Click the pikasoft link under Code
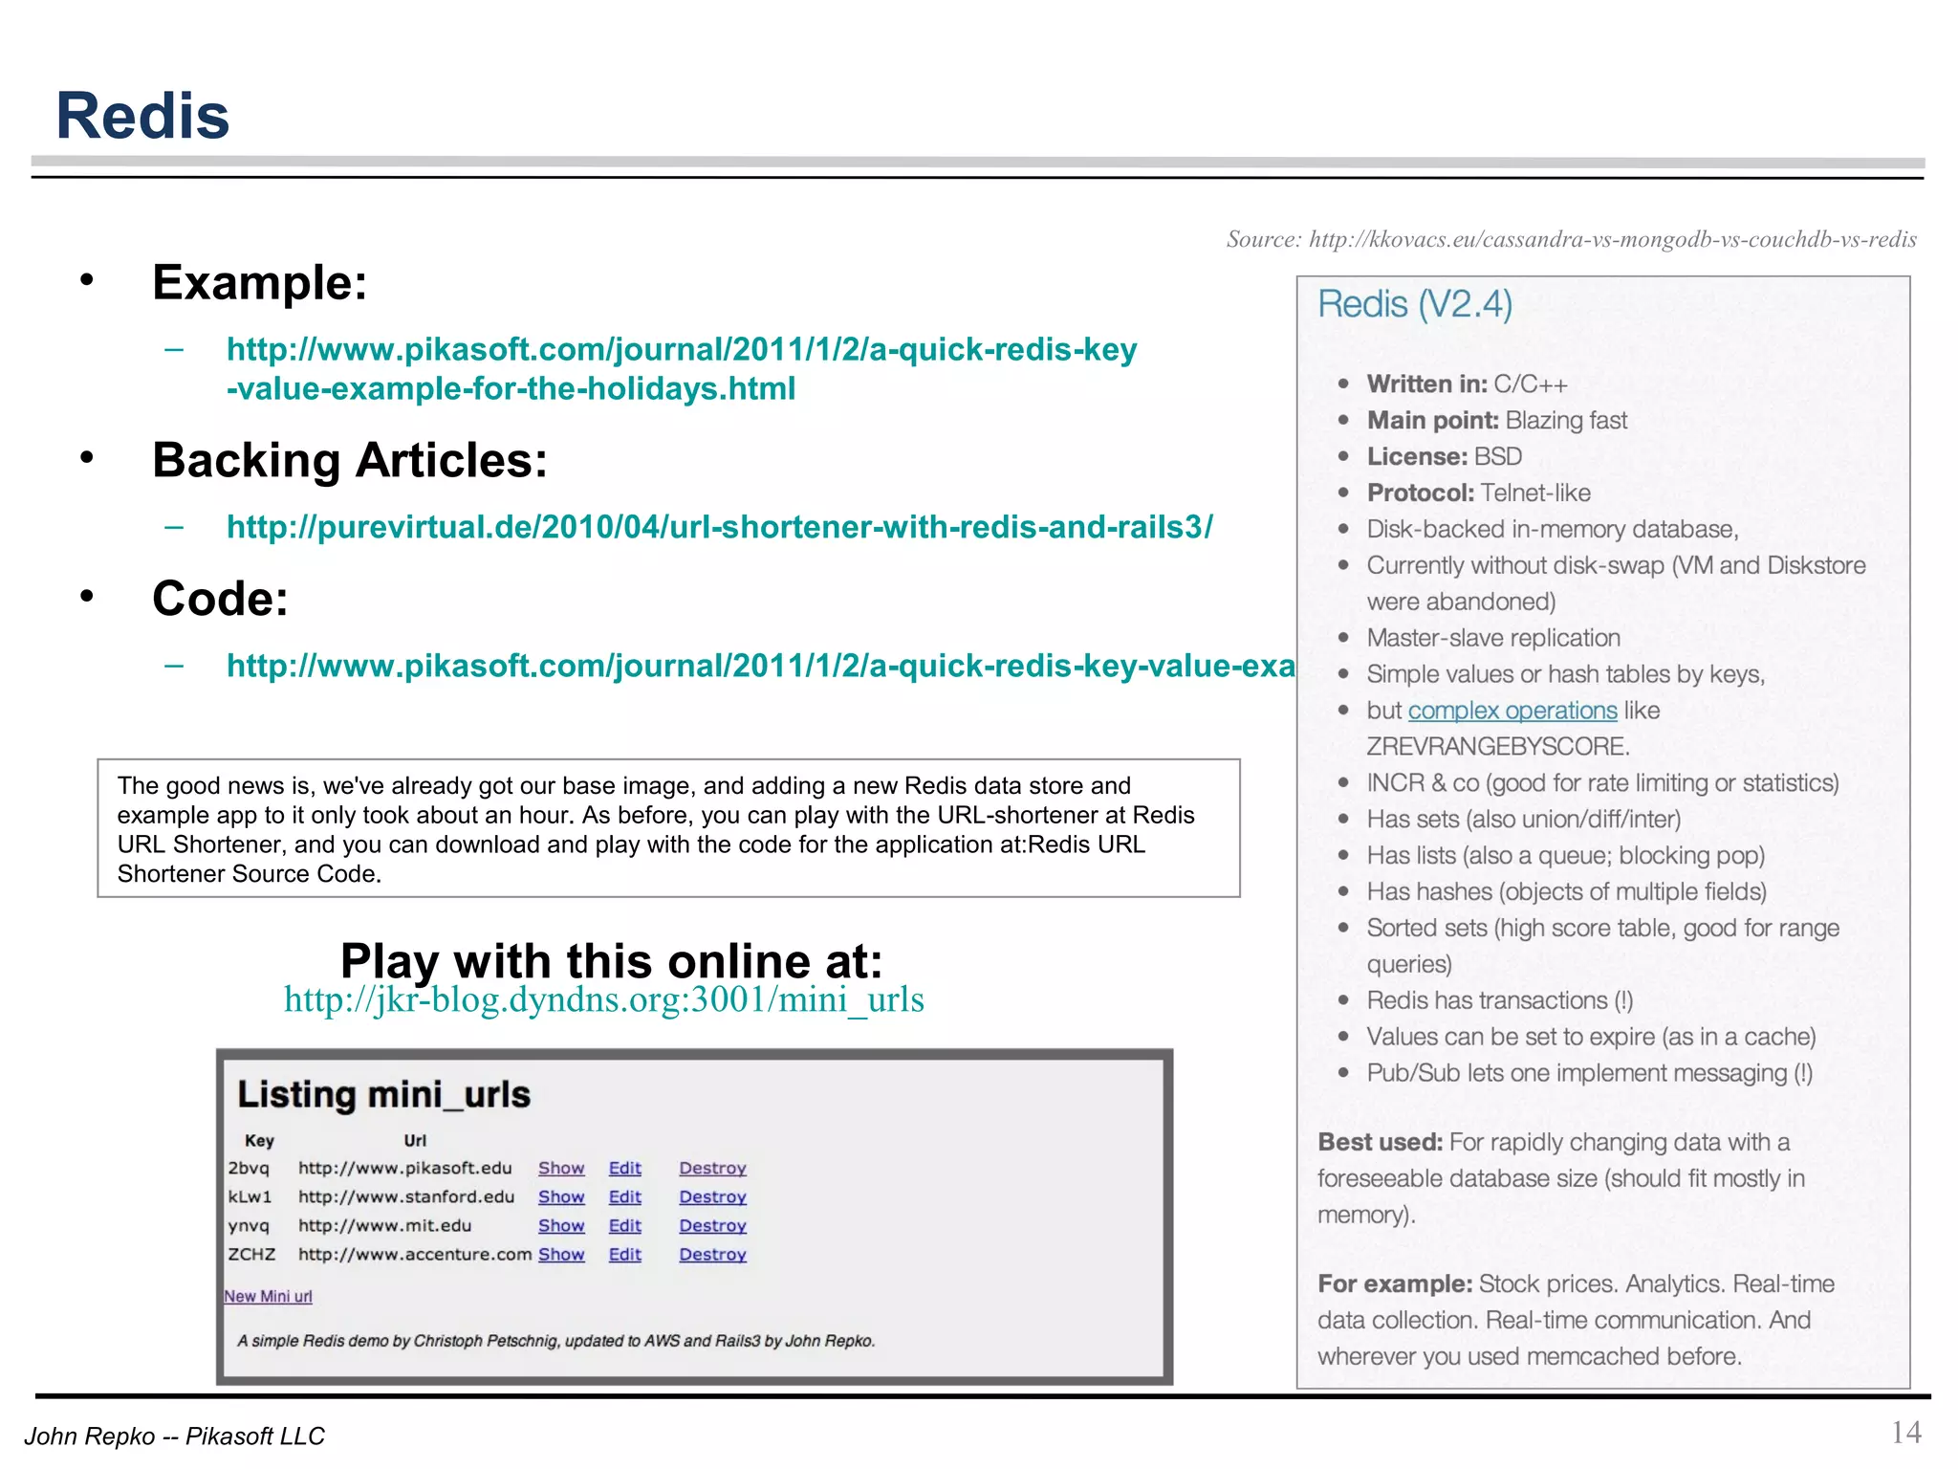 [x=760, y=666]
